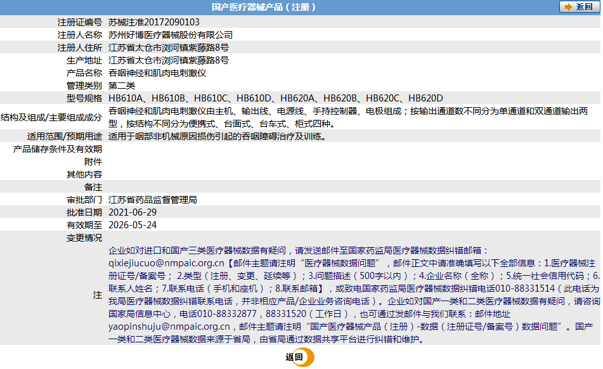Click the 有效期至 label
The height and width of the screenshot is (369, 603).
tap(84, 225)
